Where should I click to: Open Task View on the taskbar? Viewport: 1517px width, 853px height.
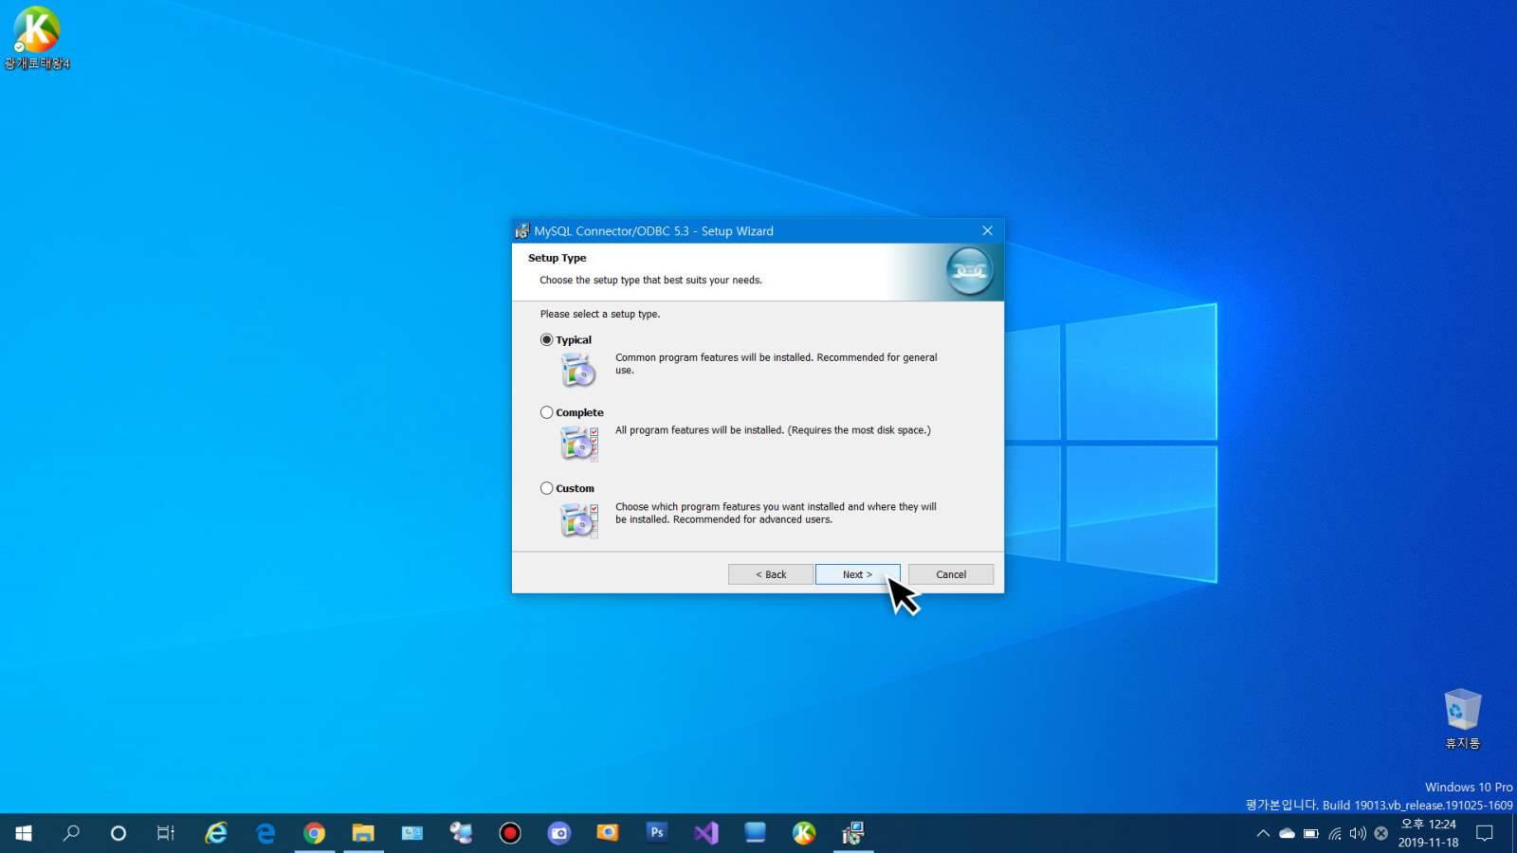166,833
